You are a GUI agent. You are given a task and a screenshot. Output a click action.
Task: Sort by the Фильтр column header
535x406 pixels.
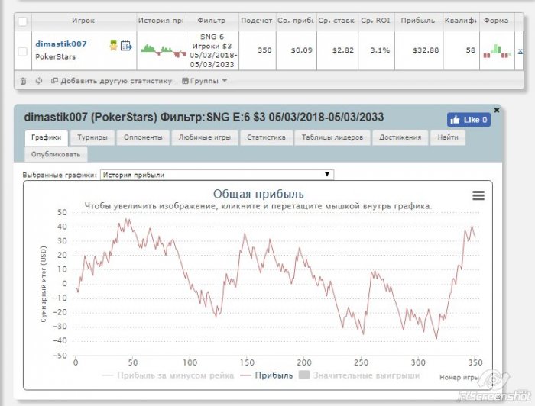pyautogui.click(x=212, y=21)
